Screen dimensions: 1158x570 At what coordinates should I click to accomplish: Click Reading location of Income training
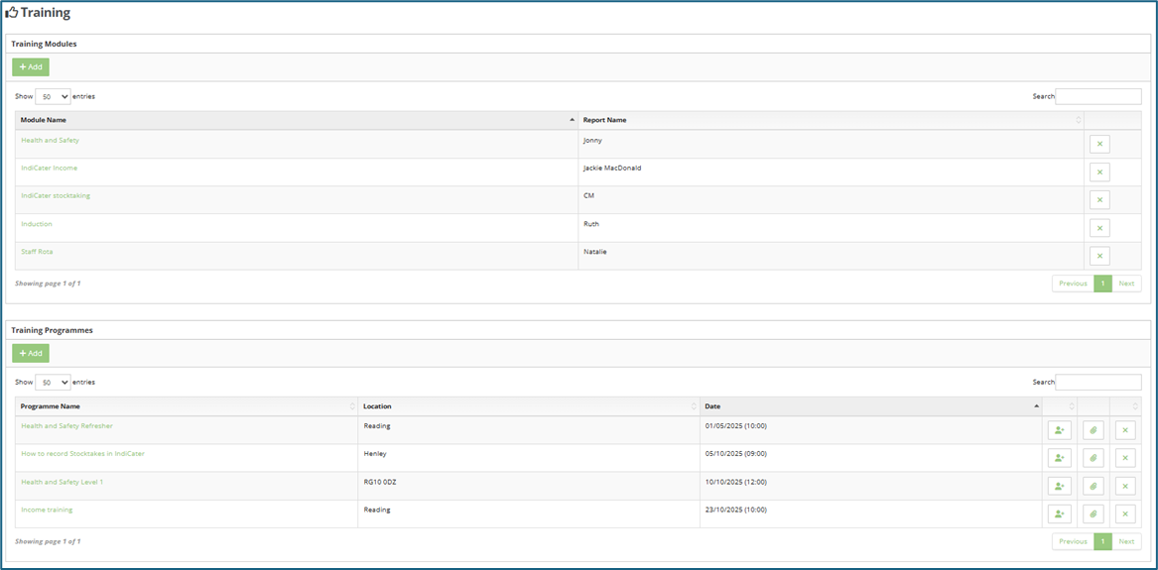point(377,511)
